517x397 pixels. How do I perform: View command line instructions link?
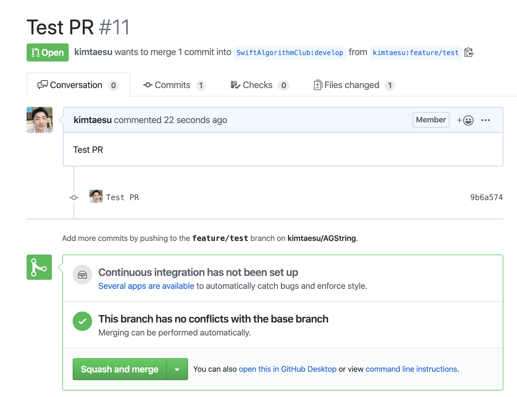(x=411, y=369)
